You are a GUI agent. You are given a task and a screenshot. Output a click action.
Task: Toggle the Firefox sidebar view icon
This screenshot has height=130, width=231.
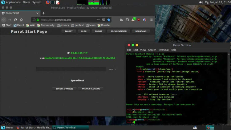(x=127, y=20)
